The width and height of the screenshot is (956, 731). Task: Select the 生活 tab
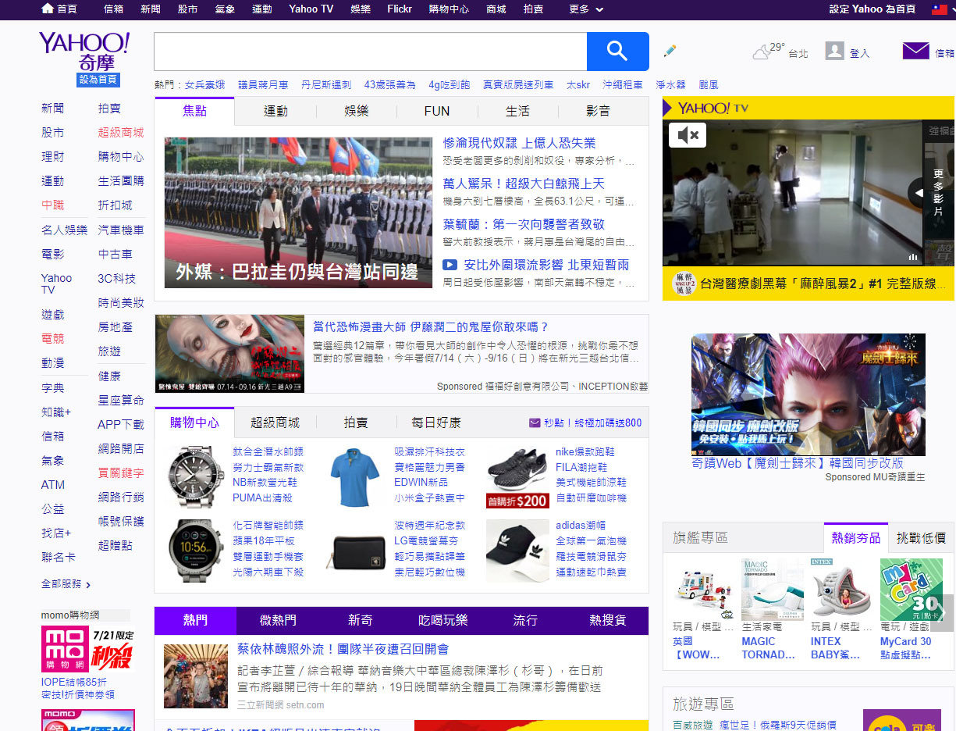tap(517, 111)
